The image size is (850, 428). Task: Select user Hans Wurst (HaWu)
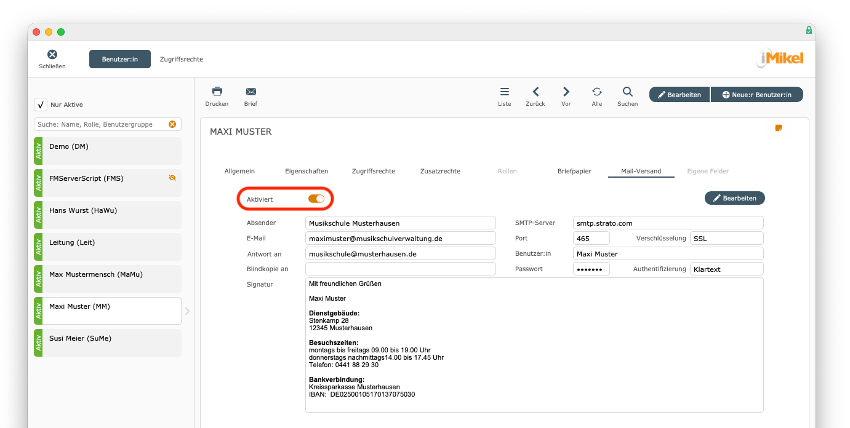[108, 215]
